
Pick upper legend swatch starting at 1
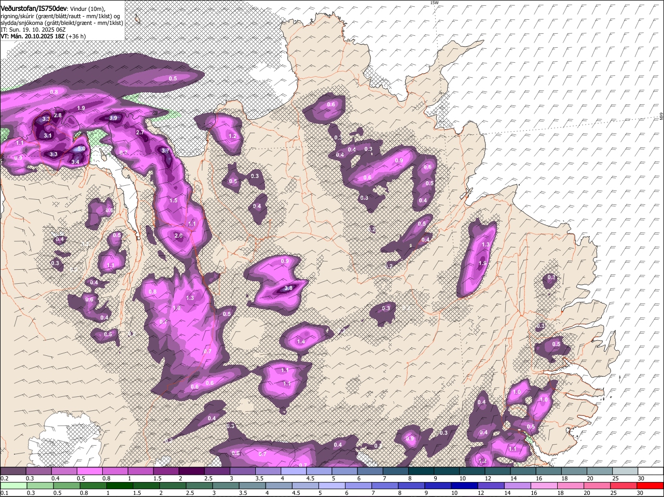point(141,471)
